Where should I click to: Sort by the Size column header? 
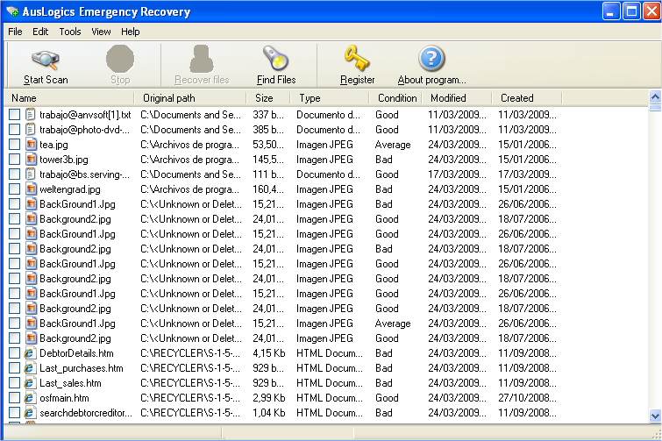pos(268,98)
